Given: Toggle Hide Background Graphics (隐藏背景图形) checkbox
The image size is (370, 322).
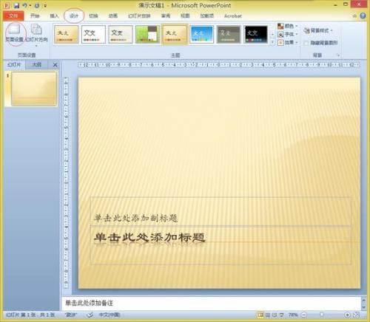Looking at the screenshot, I should tap(306, 43).
